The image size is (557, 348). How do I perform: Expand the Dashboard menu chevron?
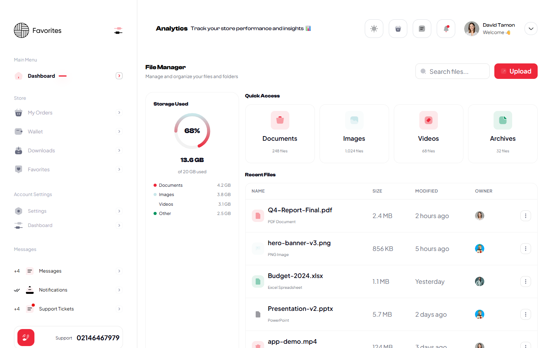pos(119,76)
